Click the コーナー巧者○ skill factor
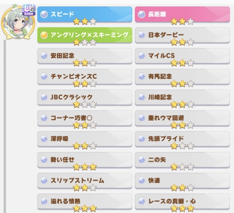 [85, 118]
